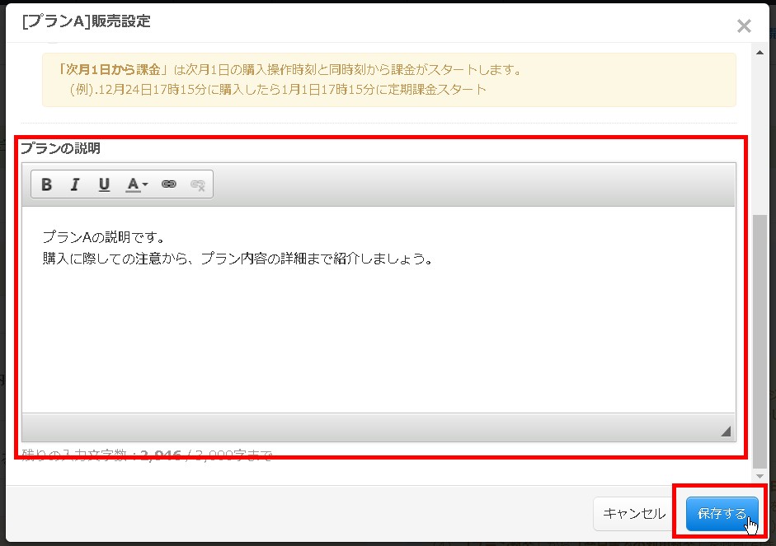The image size is (776, 546).
Task: Click the scrollbar up arrow
Action: pyautogui.click(x=760, y=53)
